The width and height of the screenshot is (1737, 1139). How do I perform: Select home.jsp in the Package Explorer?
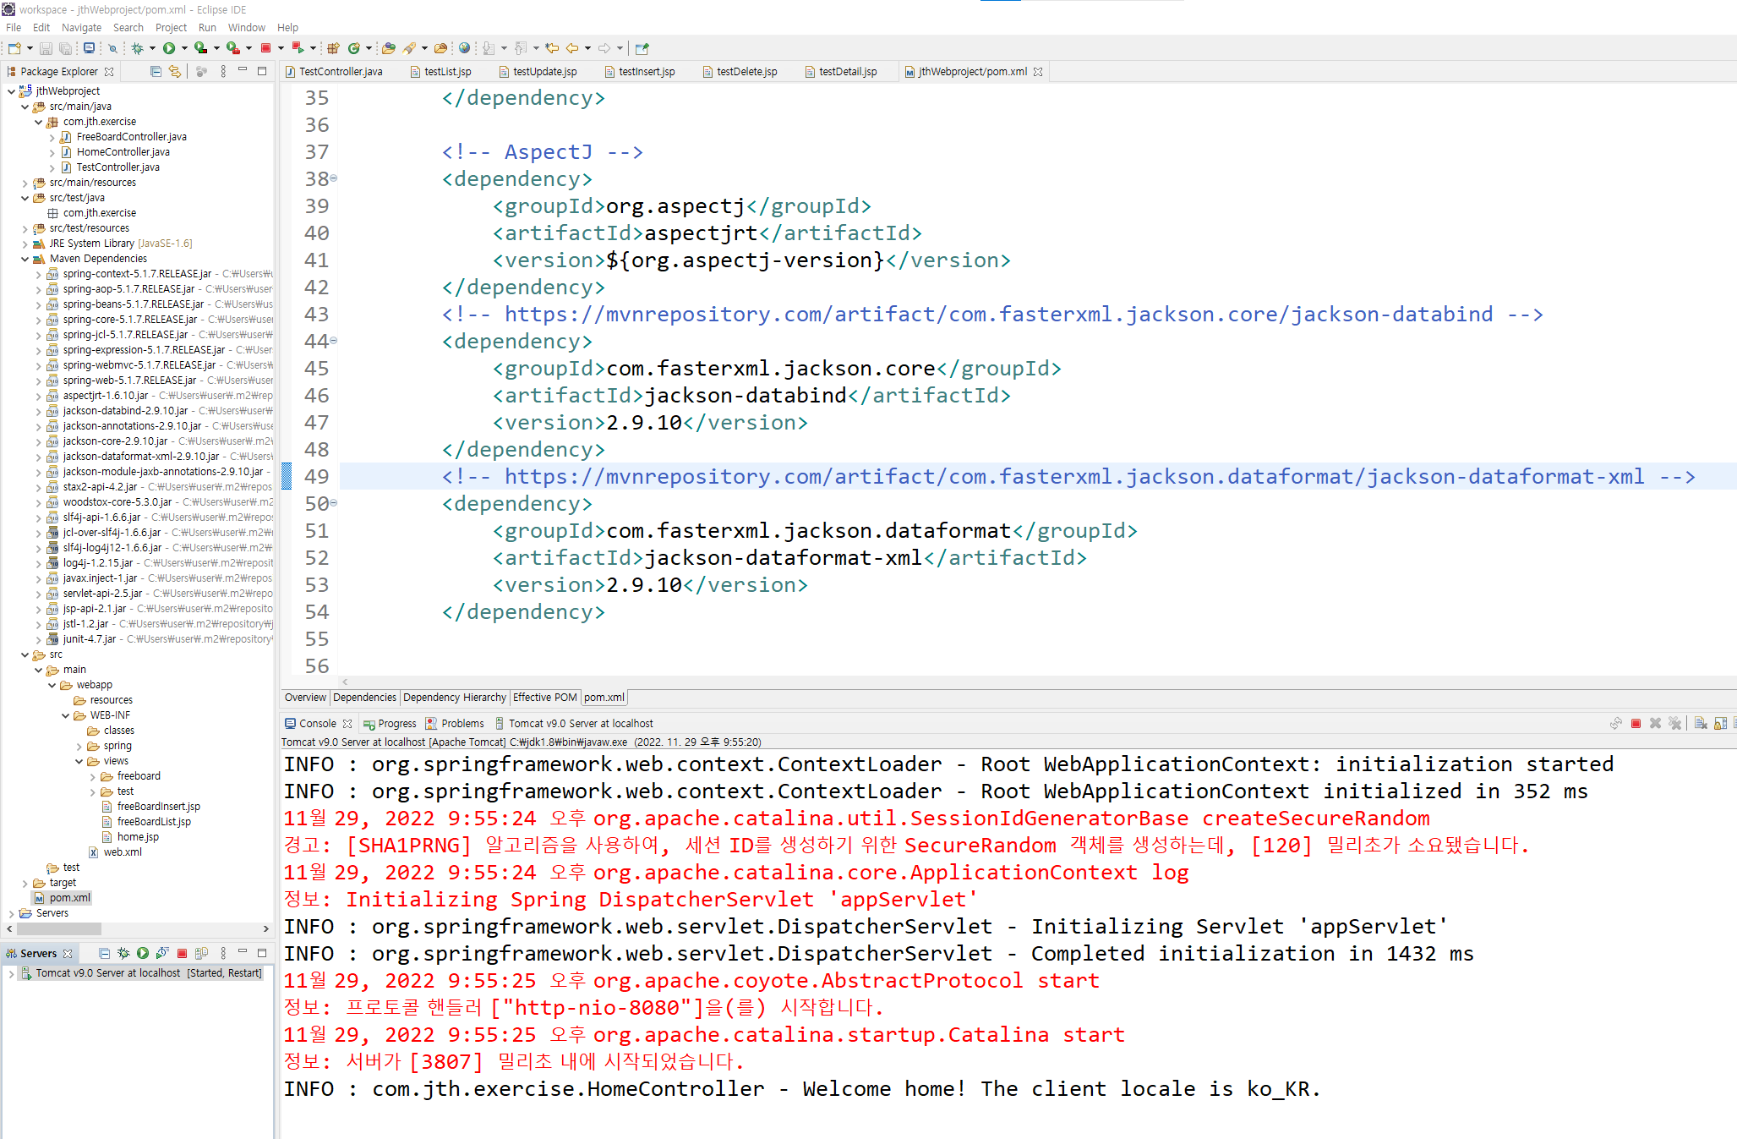[x=138, y=837]
